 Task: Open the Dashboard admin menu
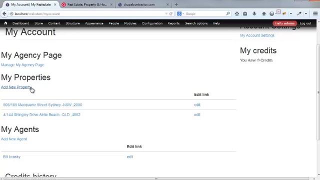pyautogui.click(x=21, y=23)
